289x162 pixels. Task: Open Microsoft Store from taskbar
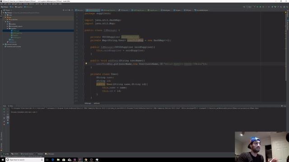coord(64,160)
